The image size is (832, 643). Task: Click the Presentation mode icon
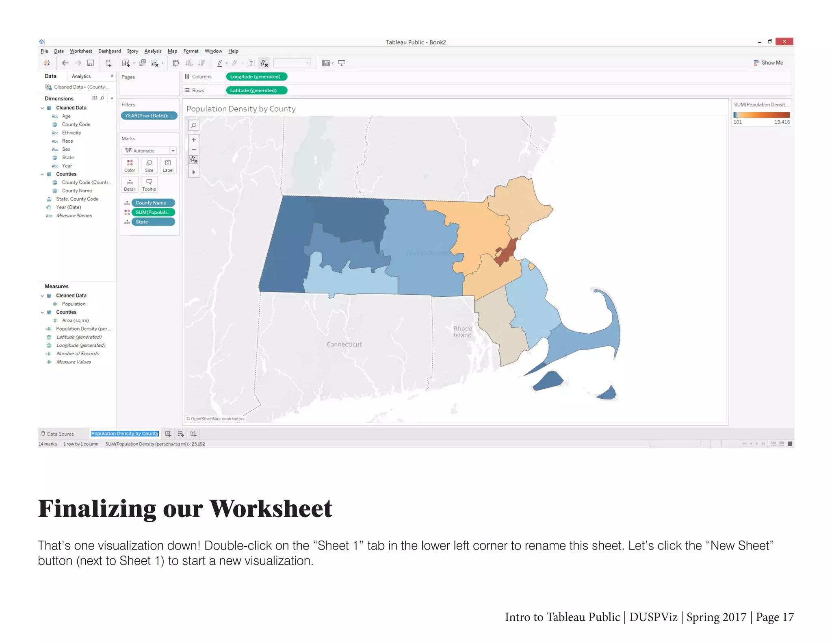(x=342, y=63)
